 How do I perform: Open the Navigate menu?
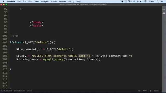click(x=45, y=1)
